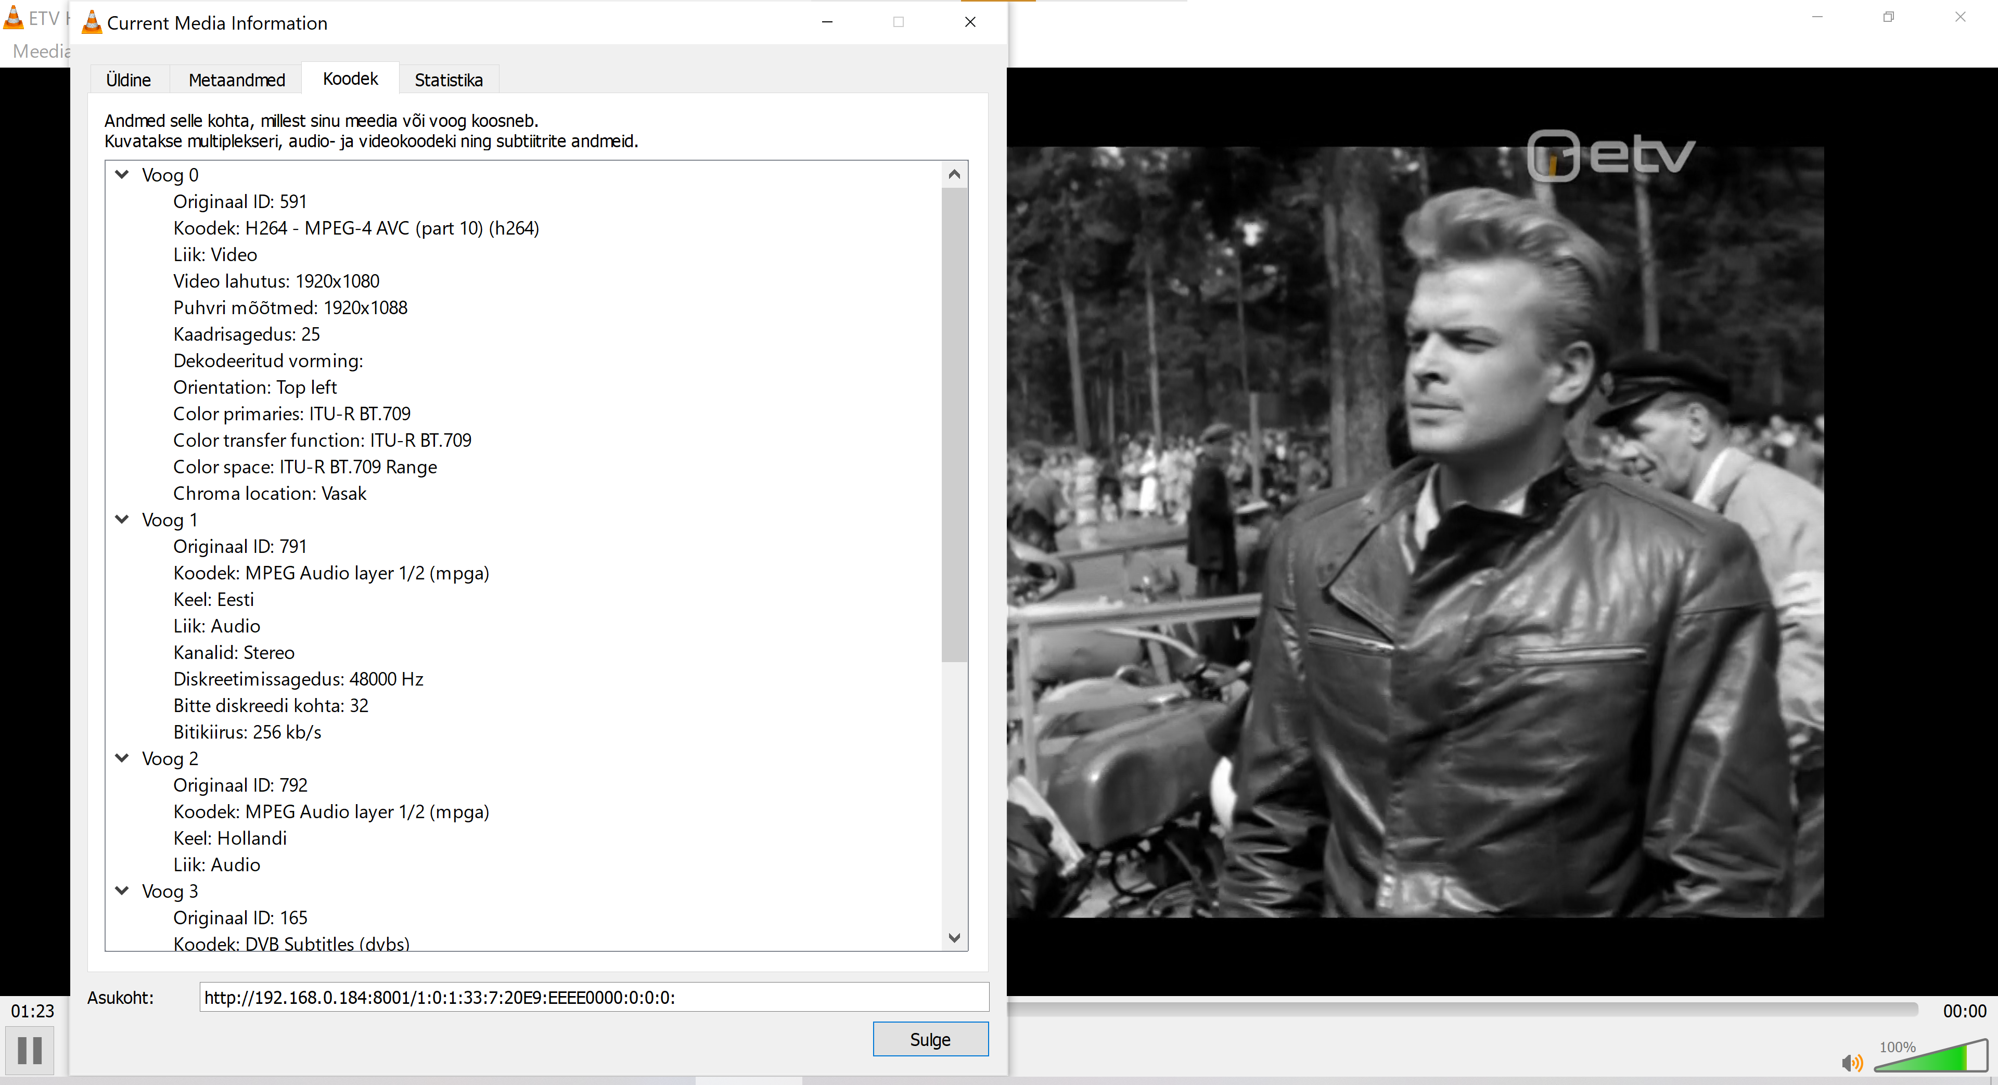The image size is (1998, 1085).
Task: Select row 'Chroma location: Vasak'
Action: click(x=269, y=493)
